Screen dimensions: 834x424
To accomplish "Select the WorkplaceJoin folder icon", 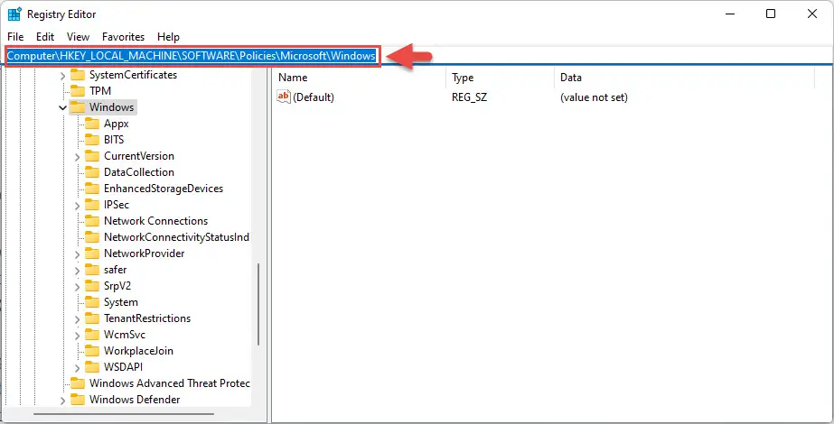I will pos(92,350).
